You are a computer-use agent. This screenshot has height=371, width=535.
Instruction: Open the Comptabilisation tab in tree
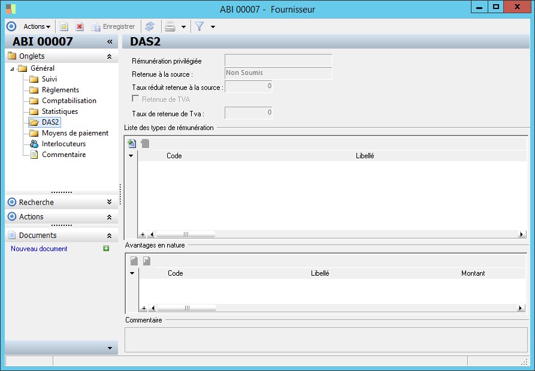click(x=69, y=101)
